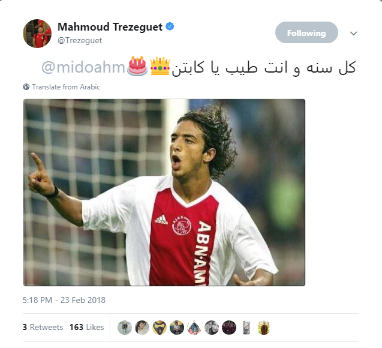Open the @Trezeguet handle link

(x=80, y=40)
